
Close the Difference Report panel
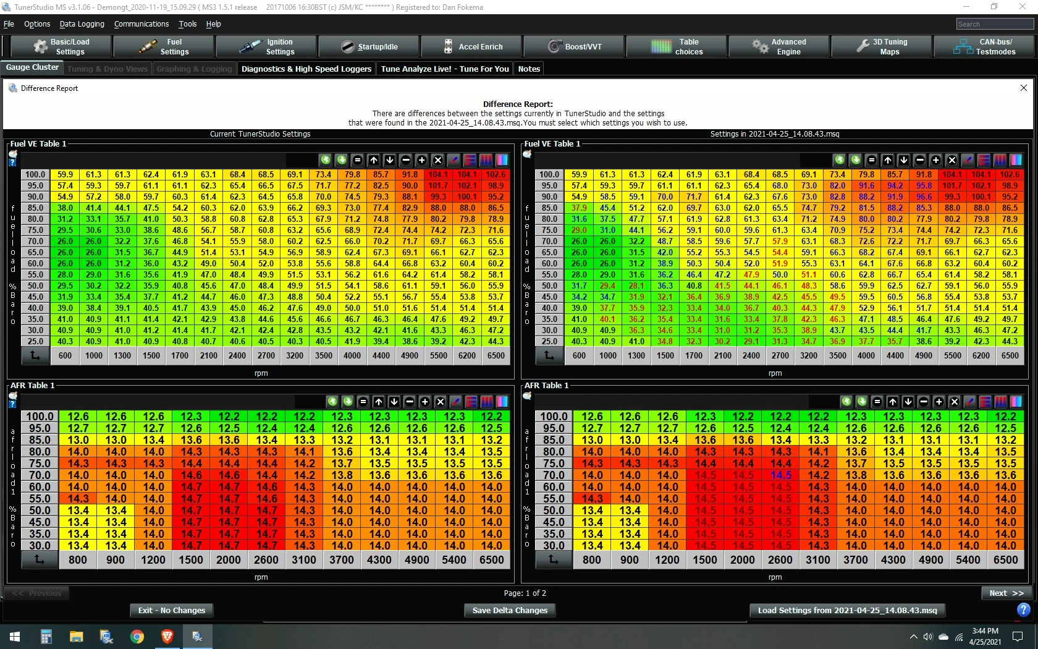pyautogui.click(x=1024, y=88)
